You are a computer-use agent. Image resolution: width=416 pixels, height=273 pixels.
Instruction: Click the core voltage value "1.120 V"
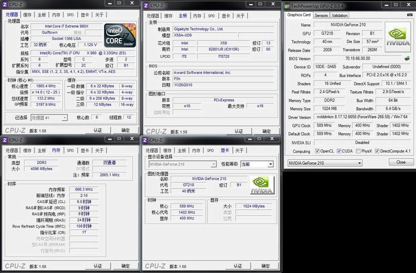pos(90,45)
